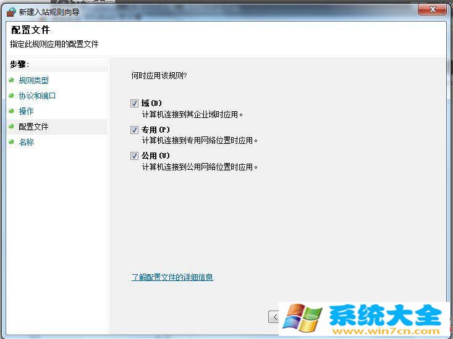
Task: Click the partially hidden back button
Action: click(x=274, y=317)
